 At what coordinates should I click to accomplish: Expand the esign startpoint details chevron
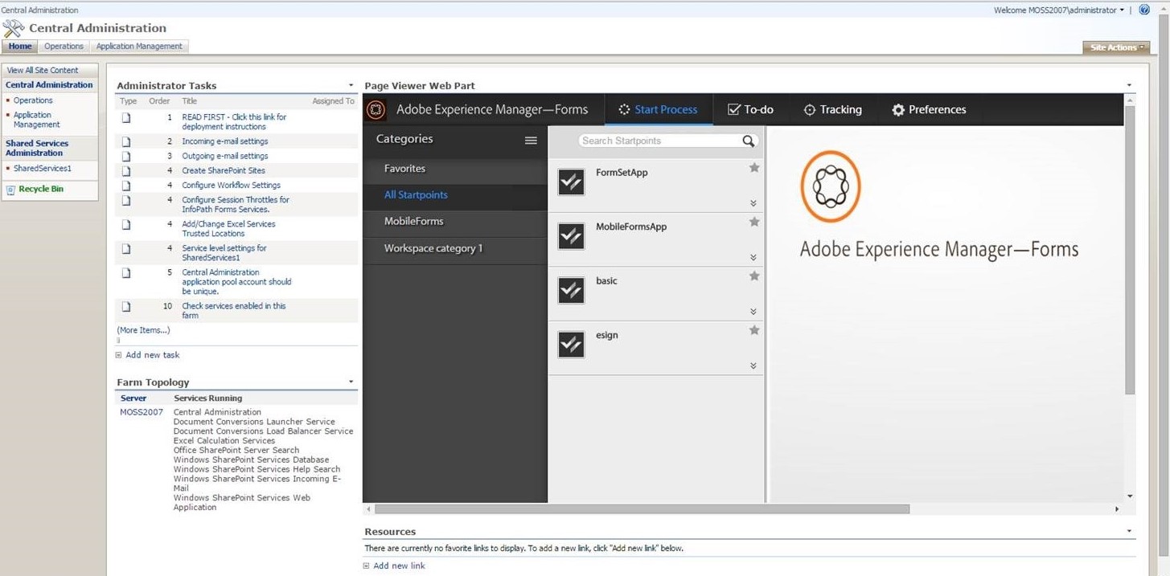pyautogui.click(x=753, y=366)
